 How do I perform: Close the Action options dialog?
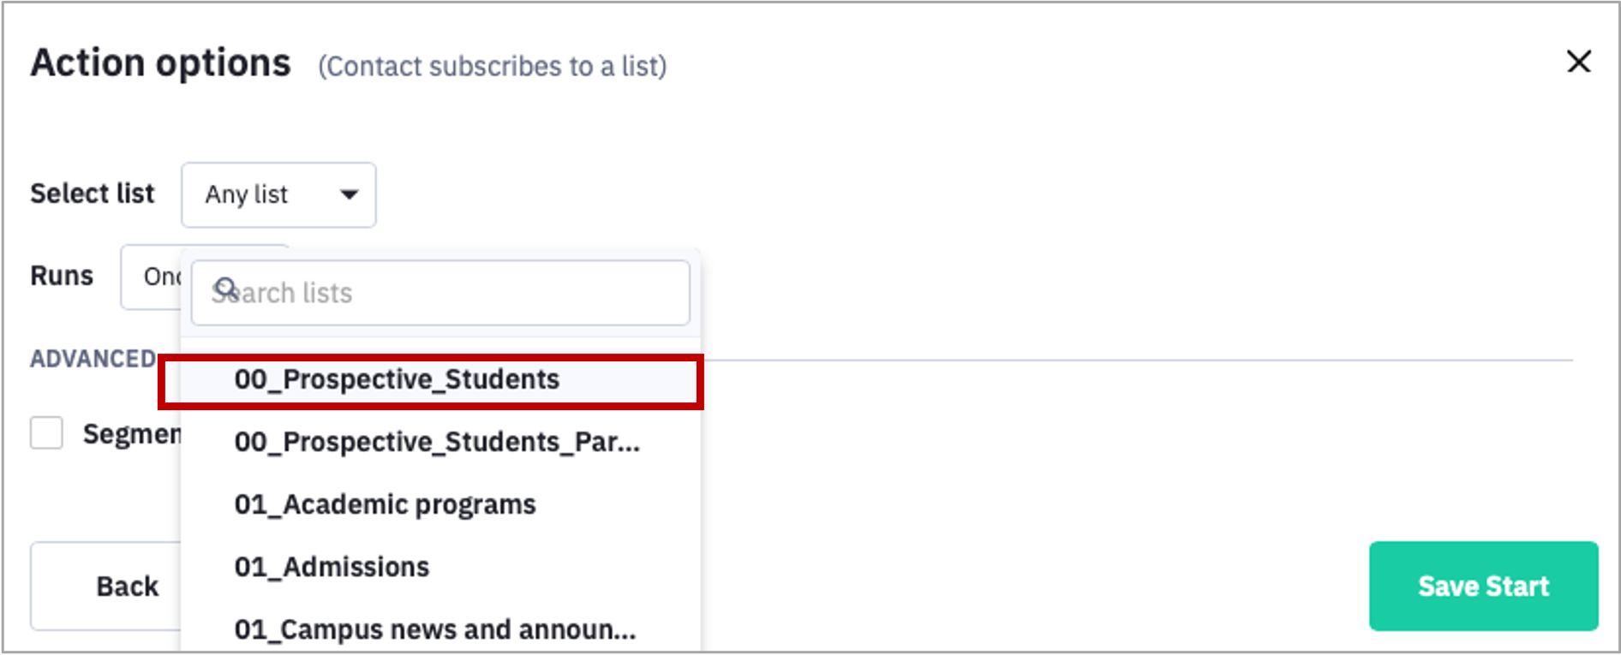pos(1578,62)
